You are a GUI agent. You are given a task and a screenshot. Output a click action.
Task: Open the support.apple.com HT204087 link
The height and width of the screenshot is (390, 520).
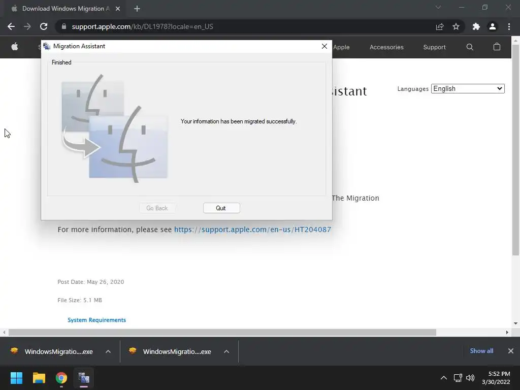point(252,230)
